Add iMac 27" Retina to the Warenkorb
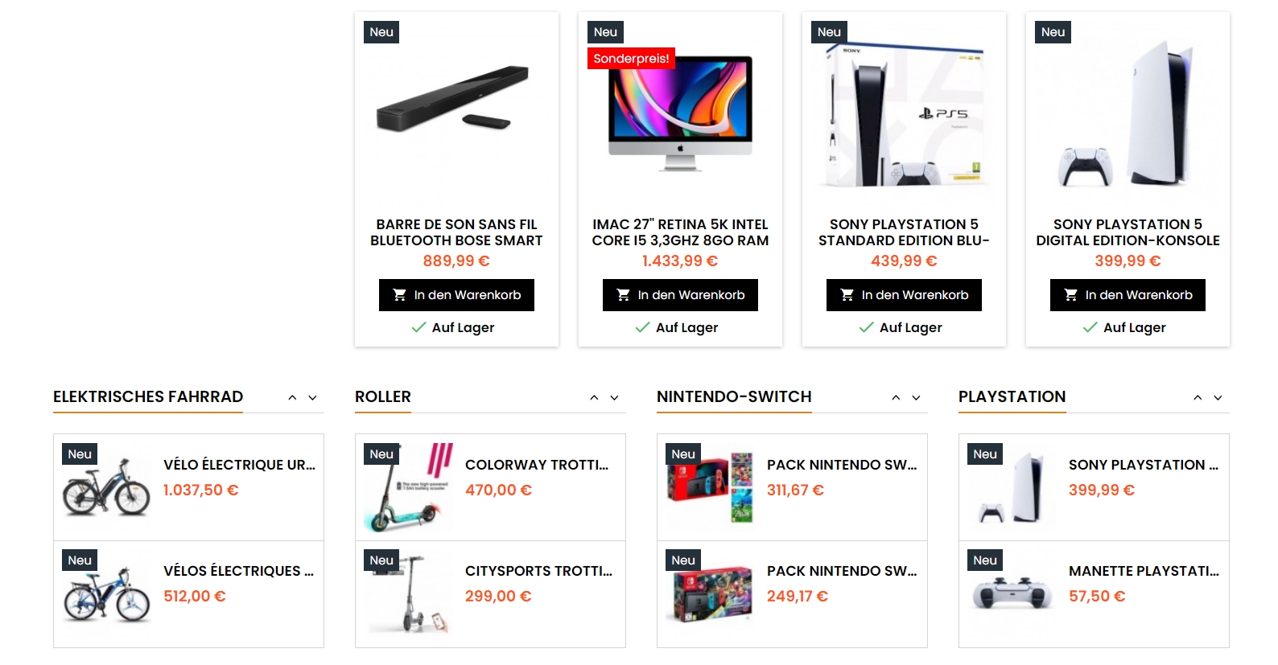The height and width of the screenshot is (665, 1278). coord(680,295)
